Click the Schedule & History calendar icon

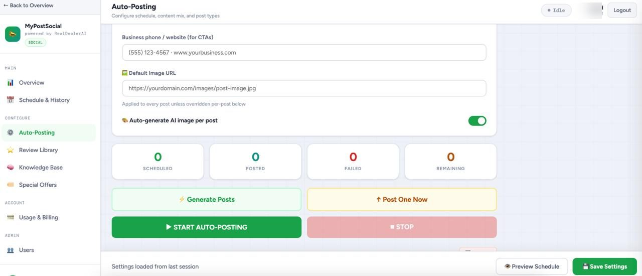10,100
